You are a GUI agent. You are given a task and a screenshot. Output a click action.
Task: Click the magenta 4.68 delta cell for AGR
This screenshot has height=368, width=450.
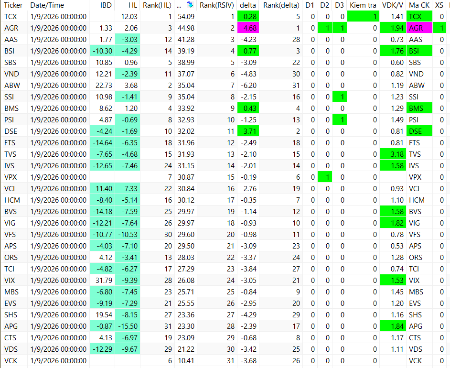click(x=248, y=28)
